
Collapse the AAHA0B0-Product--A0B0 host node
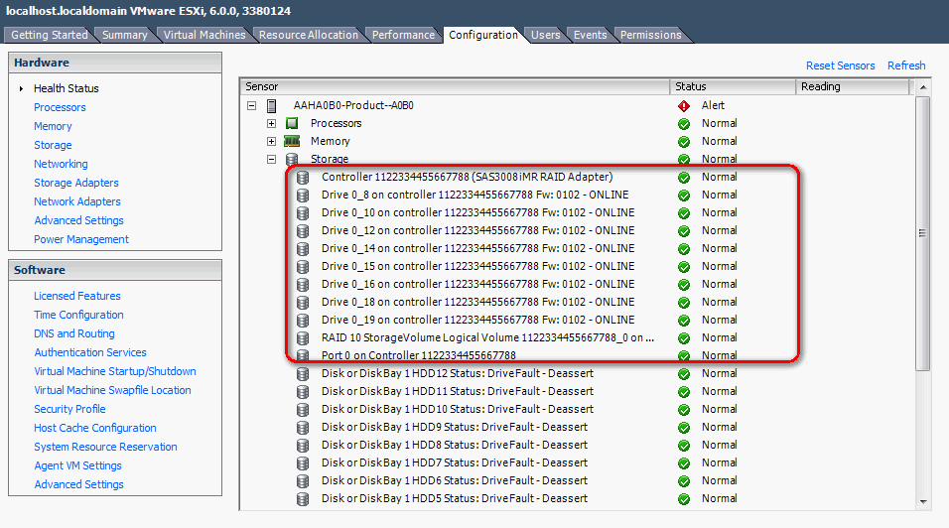pos(252,106)
